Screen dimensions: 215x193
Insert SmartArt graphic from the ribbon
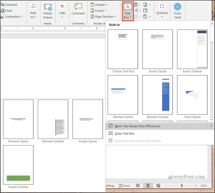coord(9,5)
